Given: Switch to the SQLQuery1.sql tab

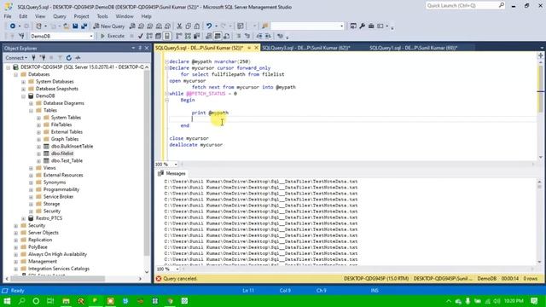Looking at the screenshot, I should click(x=413, y=48).
